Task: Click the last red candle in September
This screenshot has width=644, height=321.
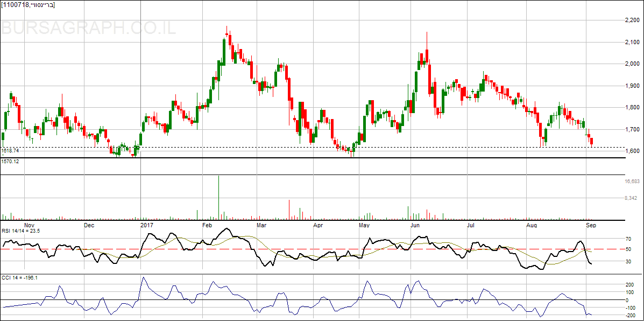Action: (x=592, y=142)
